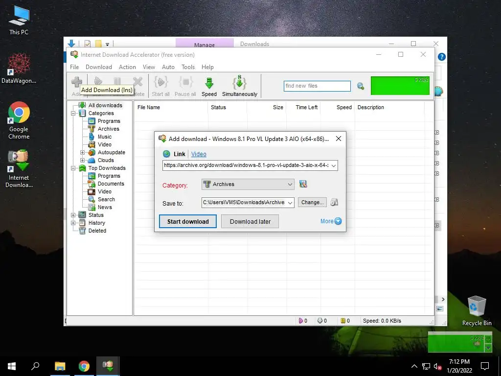Image resolution: width=501 pixels, height=376 pixels.
Task: Open the Help menu
Action: point(207,67)
